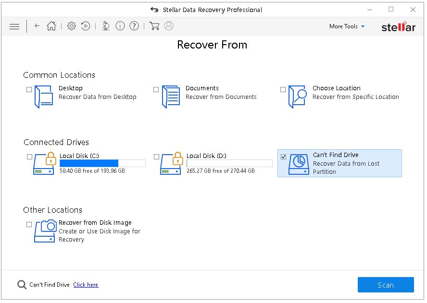Click the Local Disk (C:) drive icon
This screenshot has width=427, height=303.
[44, 163]
